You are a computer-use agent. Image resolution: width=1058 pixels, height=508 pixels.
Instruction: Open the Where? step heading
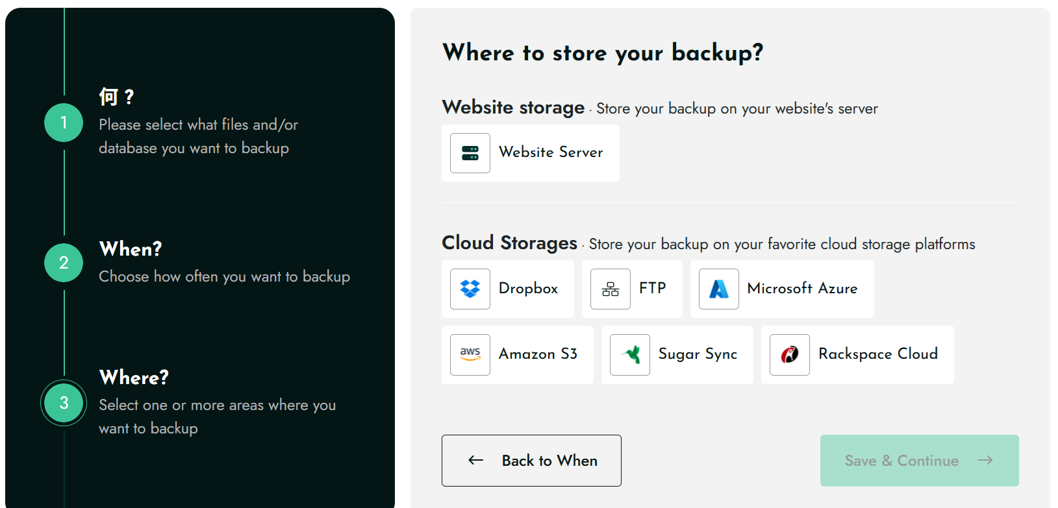pyautogui.click(x=134, y=378)
